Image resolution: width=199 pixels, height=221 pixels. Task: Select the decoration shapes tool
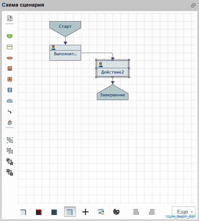[9, 122]
